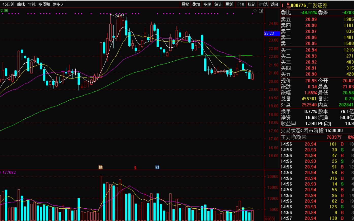Viewport: 354px width, 221px height.
Task: Click the R 300 index flag icon
Action: click(288, 6)
